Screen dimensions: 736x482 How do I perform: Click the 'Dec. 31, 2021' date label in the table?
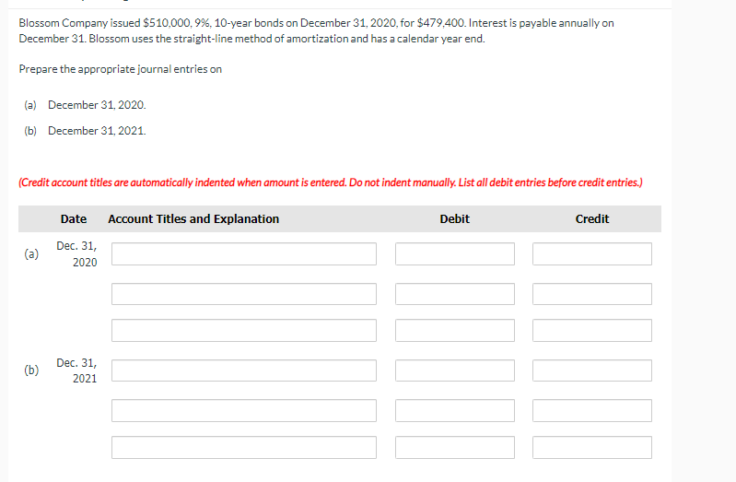click(77, 370)
